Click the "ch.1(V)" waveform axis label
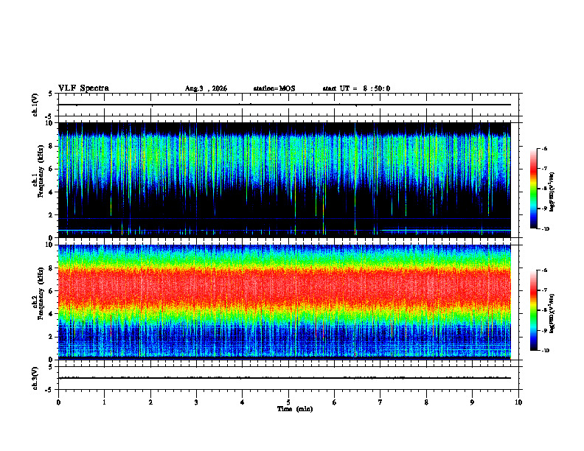The width and height of the screenshot is (584, 451). tap(35, 105)
